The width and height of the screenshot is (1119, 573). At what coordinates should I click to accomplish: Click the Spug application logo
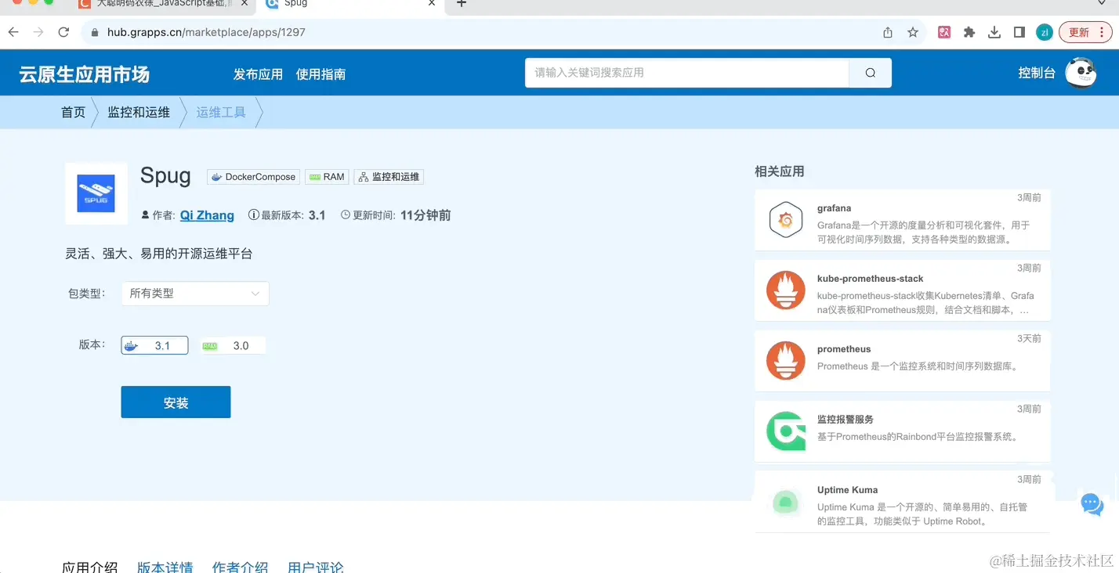coord(96,193)
